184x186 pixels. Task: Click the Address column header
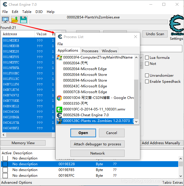18,34
